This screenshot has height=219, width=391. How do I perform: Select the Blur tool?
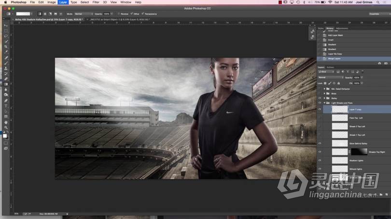tap(6, 90)
